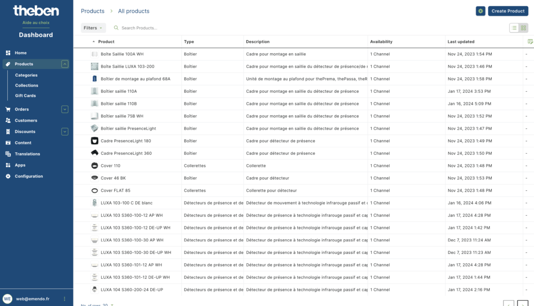Click the Create Product button
Screen dimensions: 534x306
pyautogui.click(x=508, y=11)
